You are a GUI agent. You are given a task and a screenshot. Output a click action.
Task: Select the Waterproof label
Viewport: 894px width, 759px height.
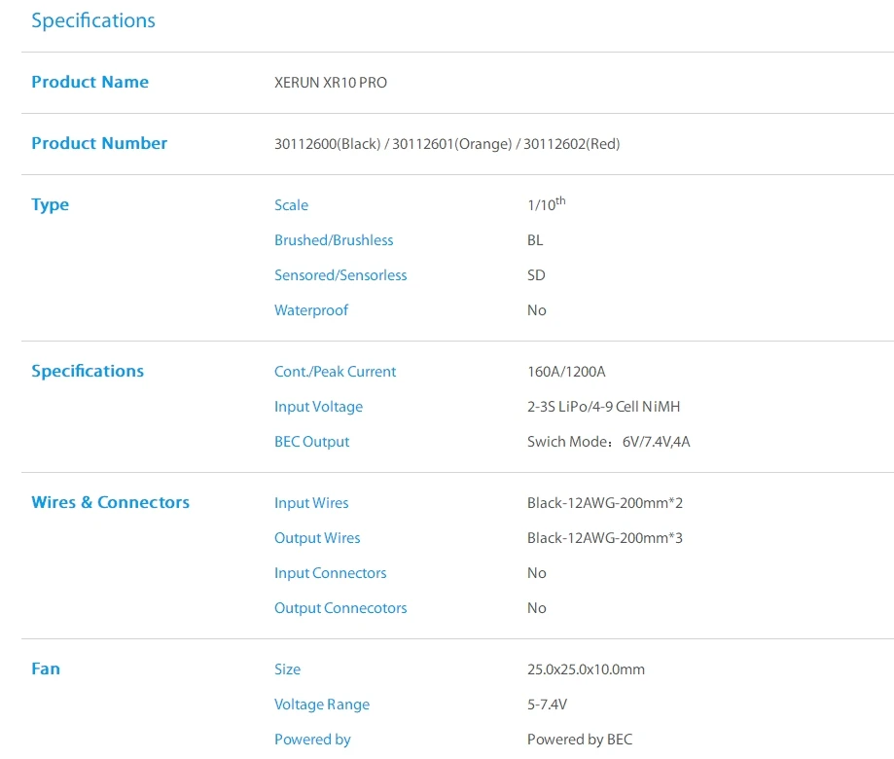[311, 310]
